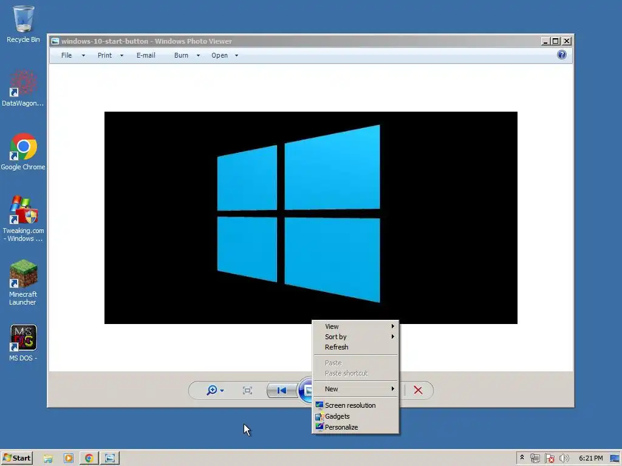Click the volume speaker tray icon

tap(564, 459)
